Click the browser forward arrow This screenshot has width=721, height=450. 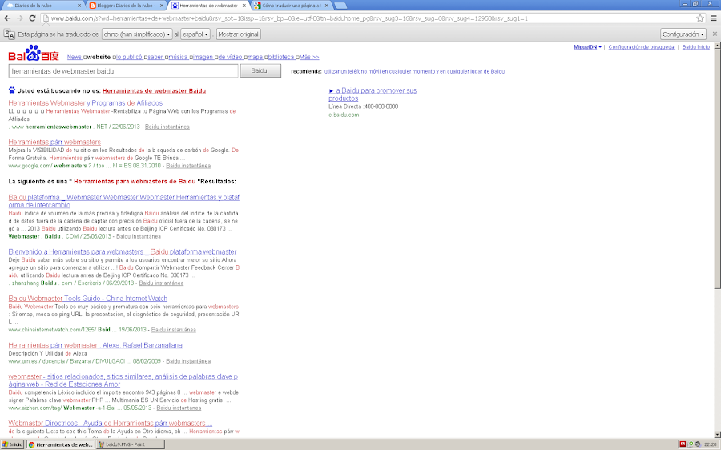coord(20,18)
